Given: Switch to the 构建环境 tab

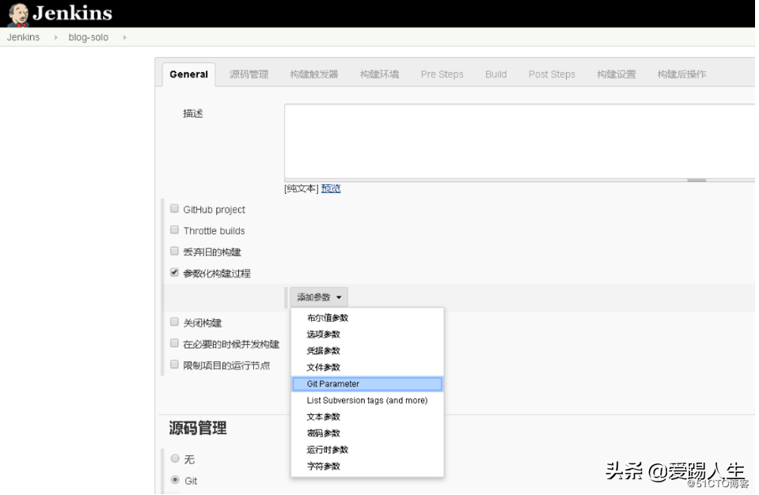Looking at the screenshot, I should [x=380, y=74].
